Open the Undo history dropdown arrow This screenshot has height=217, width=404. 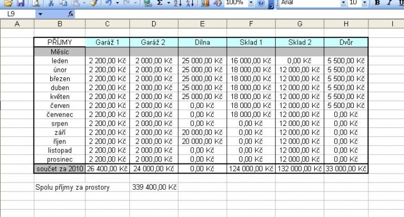pyautogui.click(x=117, y=3)
